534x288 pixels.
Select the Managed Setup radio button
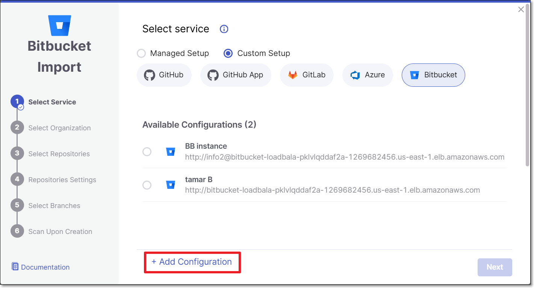(x=141, y=53)
